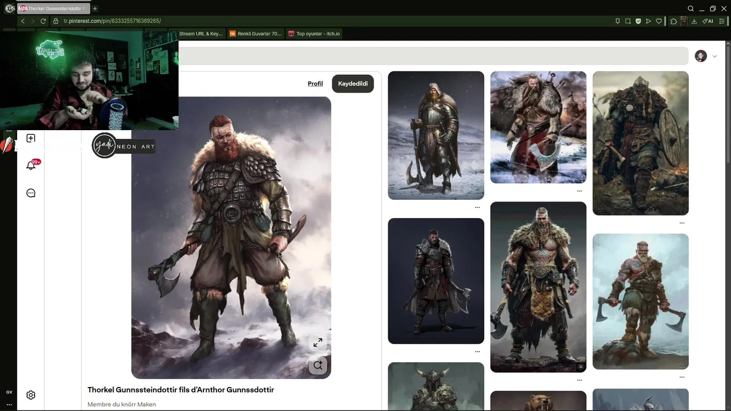The width and height of the screenshot is (731, 411).
Task: Search open tabs with magnifier icon
Action: pyautogui.click(x=690, y=9)
